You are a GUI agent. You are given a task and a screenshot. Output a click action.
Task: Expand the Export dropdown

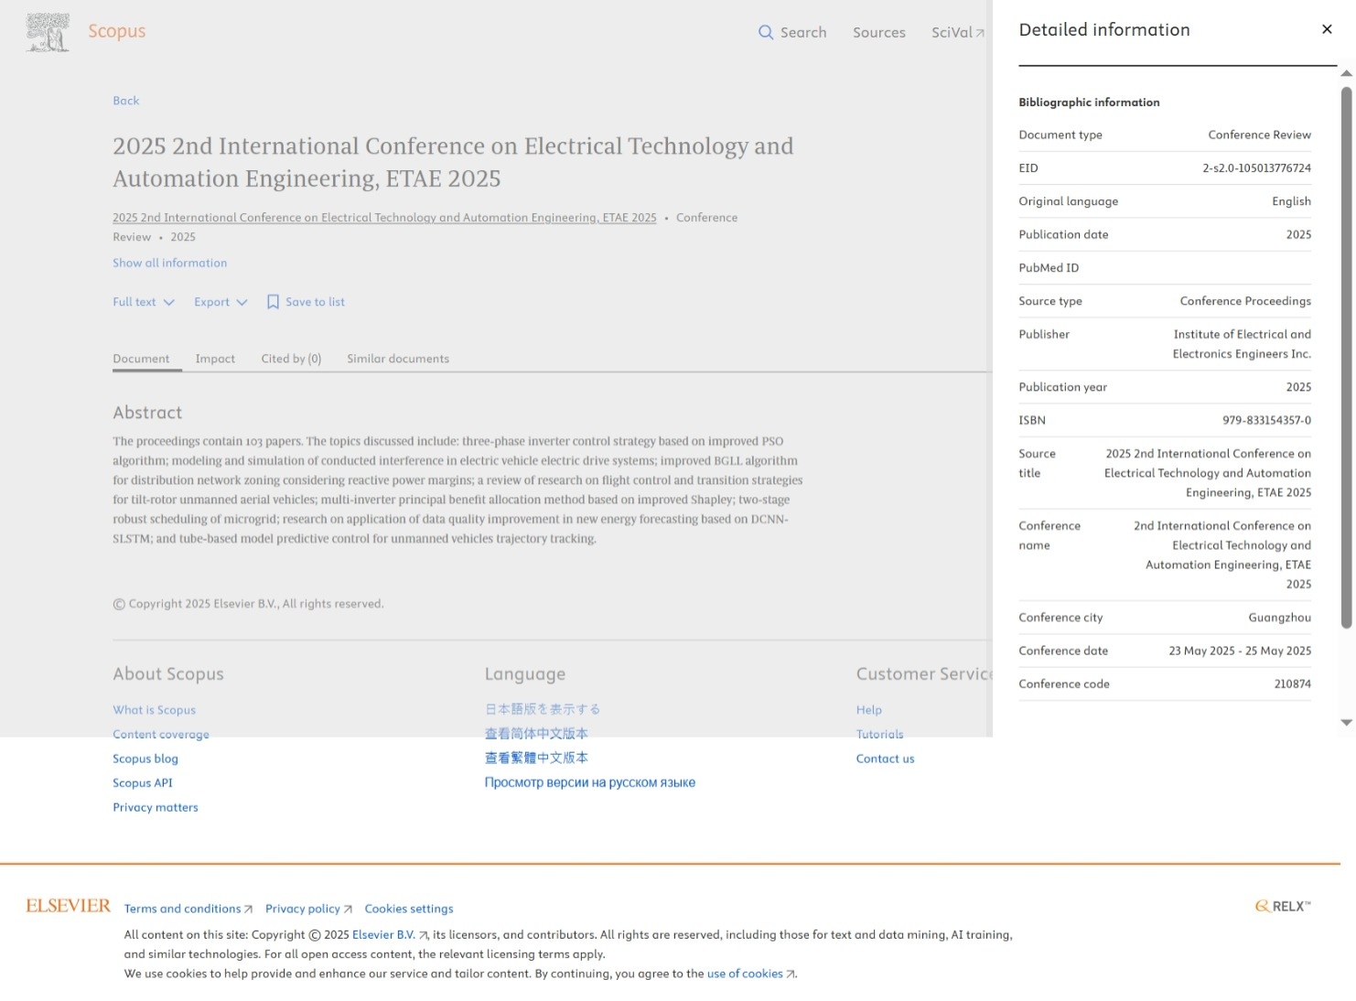click(x=221, y=302)
